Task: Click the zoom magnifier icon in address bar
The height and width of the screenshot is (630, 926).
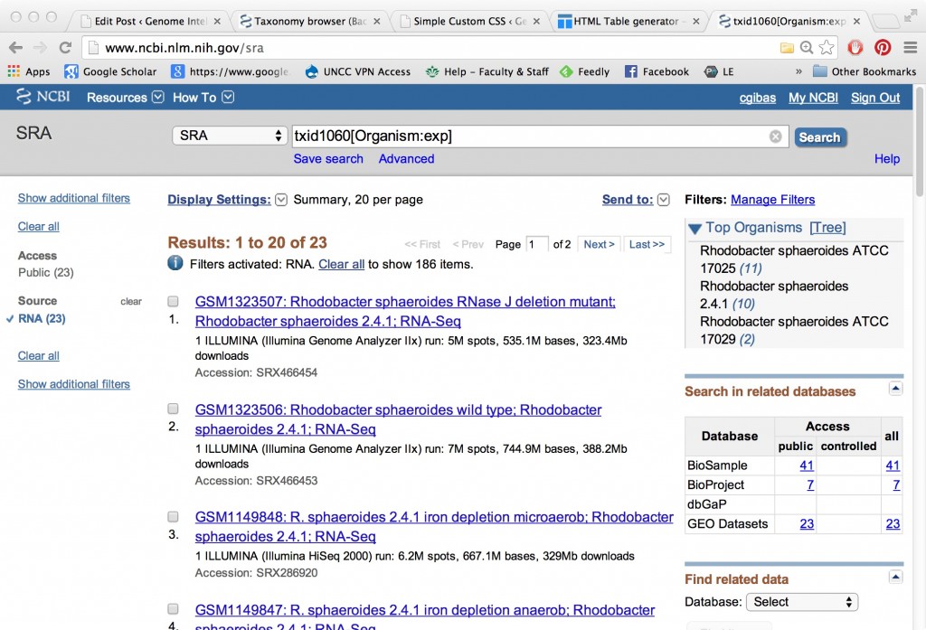Action: (x=807, y=48)
